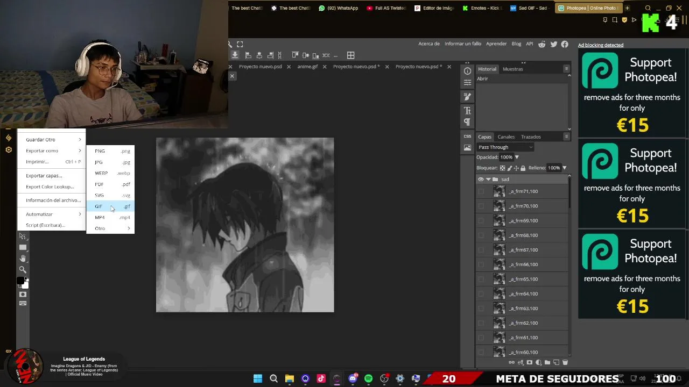Choose PDF export format

pyautogui.click(x=110, y=184)
